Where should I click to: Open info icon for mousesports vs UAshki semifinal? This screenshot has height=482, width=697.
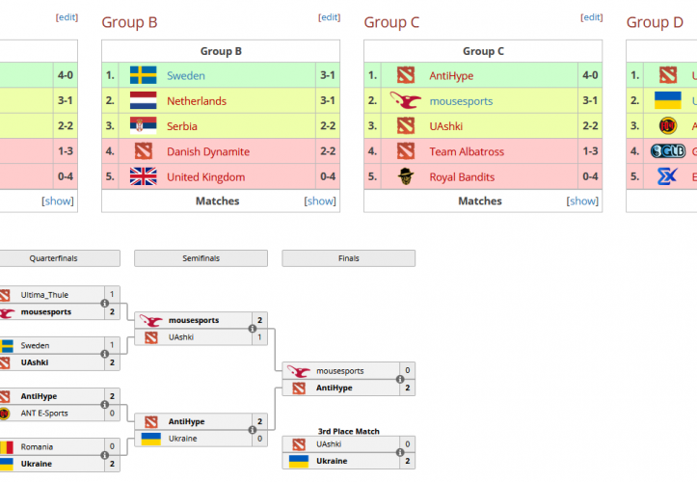(x=253, y=329)
